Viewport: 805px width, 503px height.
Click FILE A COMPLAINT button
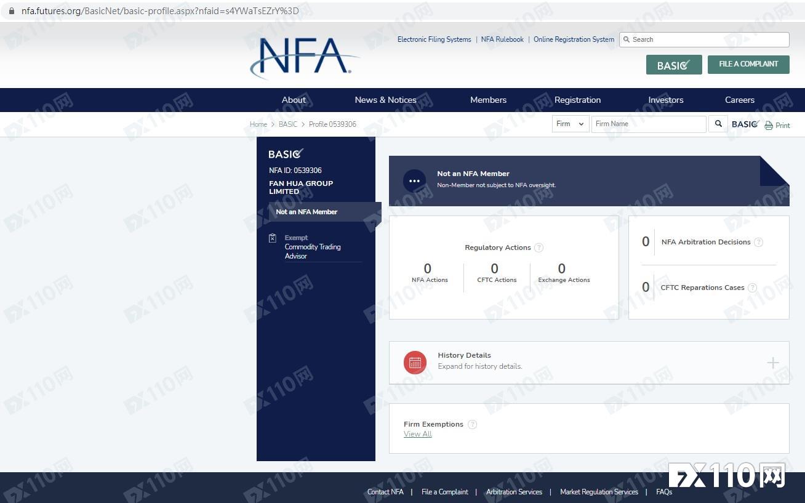748,64
